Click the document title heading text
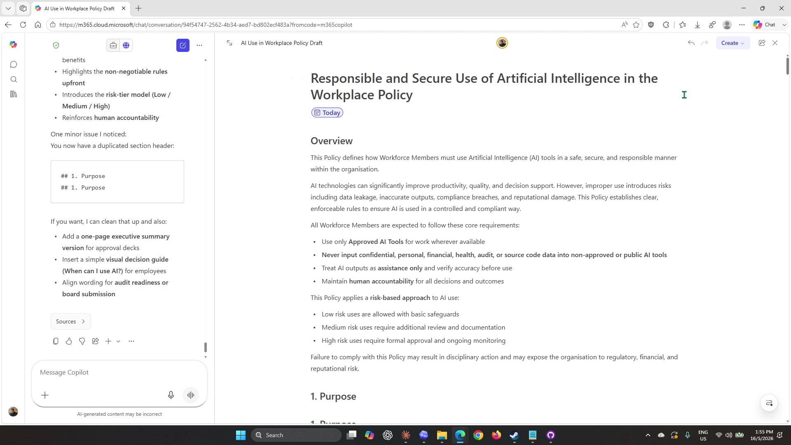Image resolution: width=791 pixels, height=445 pixels. coord(484,87)
